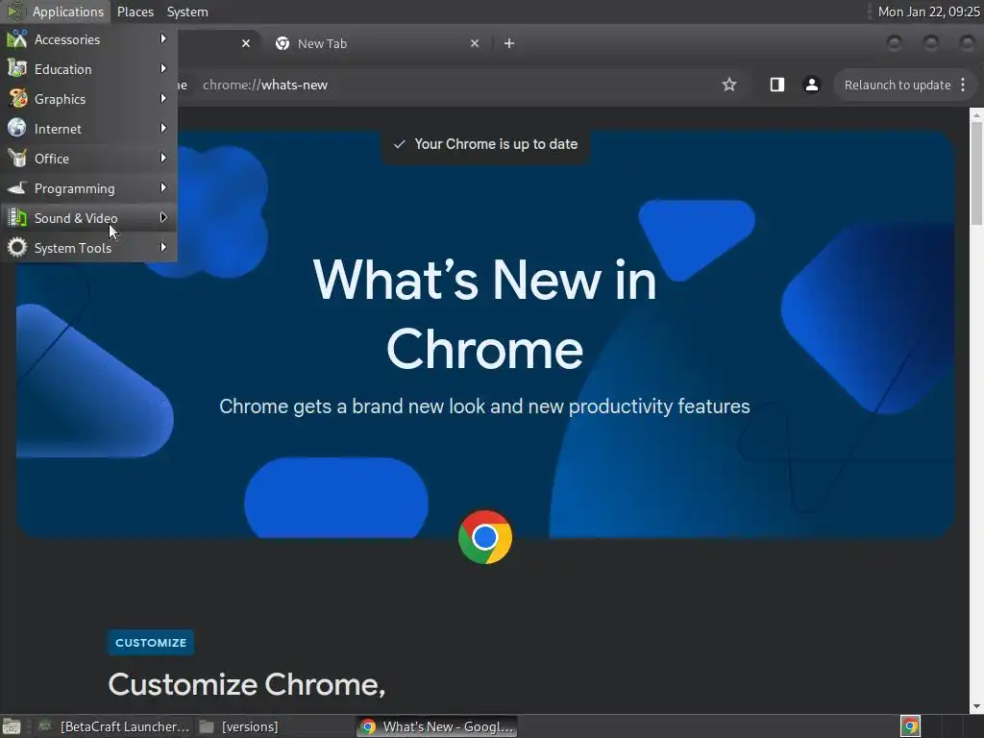Expand arrow next to Internet
The image size is (984, 738).
[163, 128]
